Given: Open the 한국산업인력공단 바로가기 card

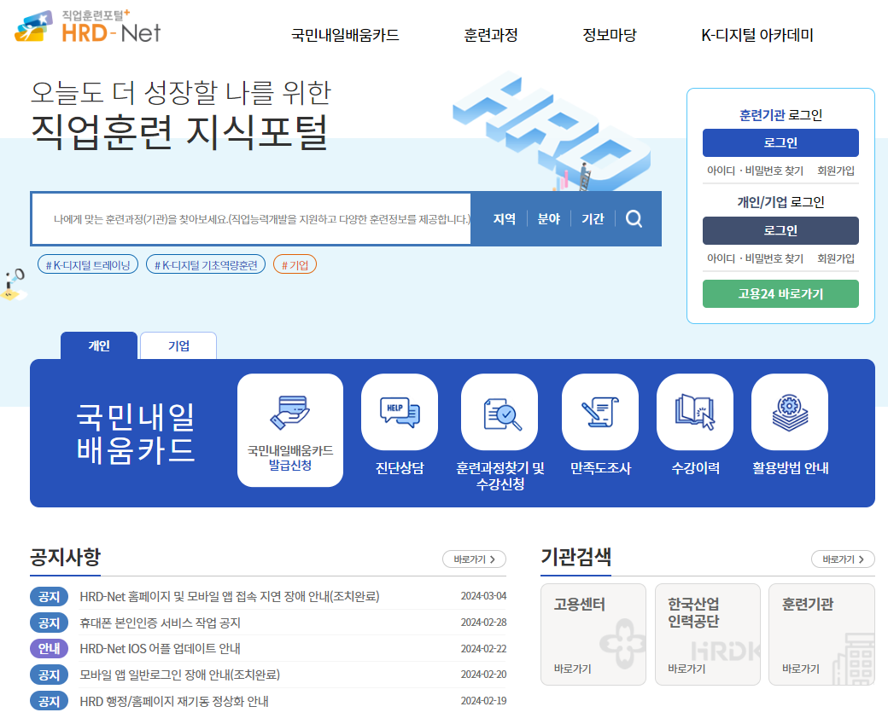Looking at the screenshot, I should pos(707,634).
